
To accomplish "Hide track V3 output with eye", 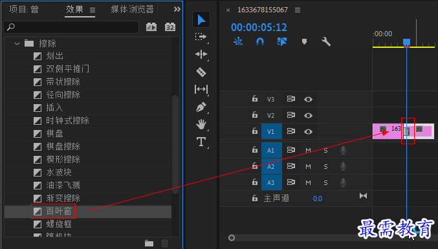I will (x=308, y=100).
